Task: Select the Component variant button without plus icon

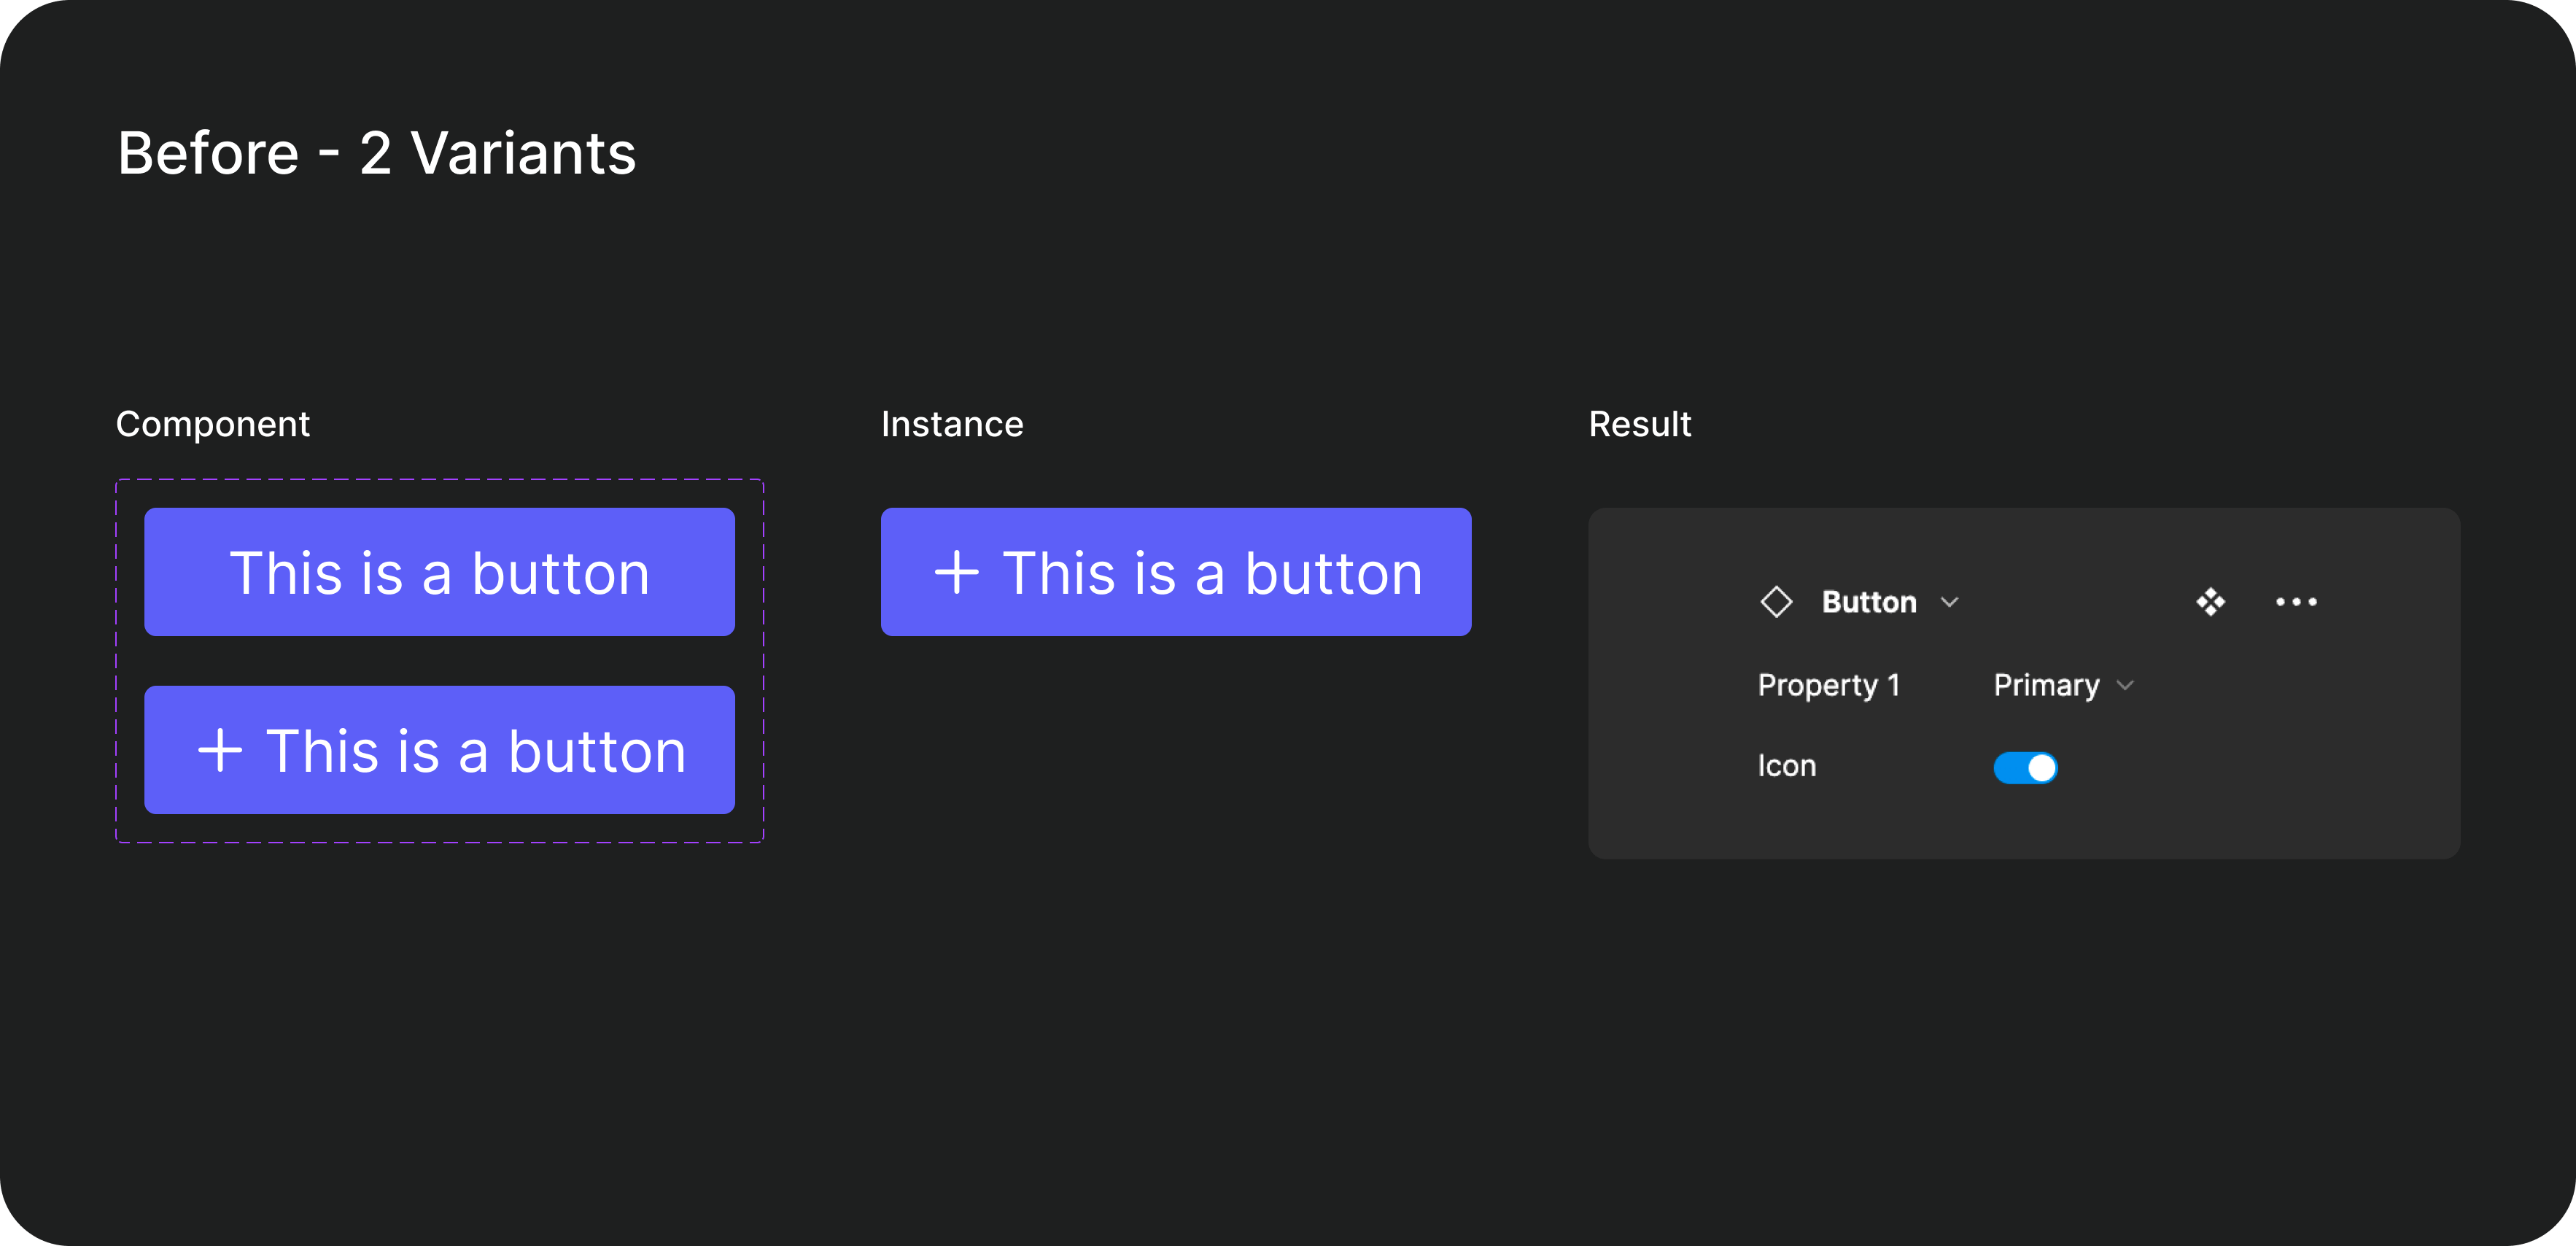Action: 439,573
